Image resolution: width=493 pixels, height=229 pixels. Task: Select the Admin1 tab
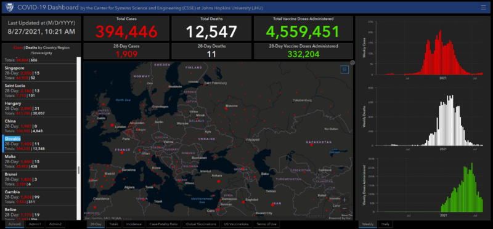pyautogui.click(x=35, y=224)
